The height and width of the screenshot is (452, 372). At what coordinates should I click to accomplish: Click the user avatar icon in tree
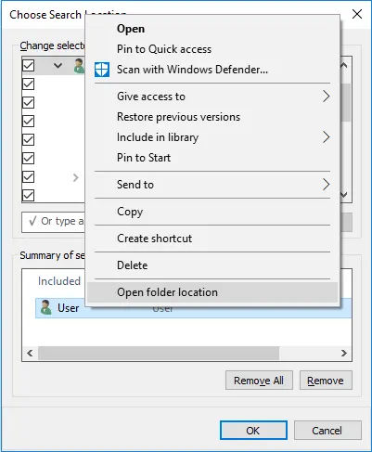point(80,66)
